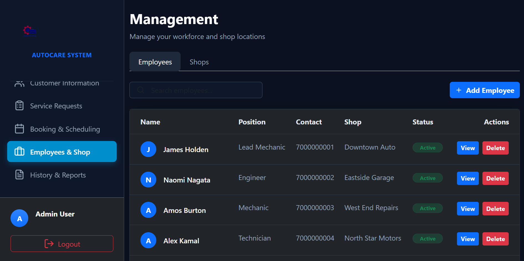Click the Status column header
The height and width of the screenshot is (261, 524).
[423, 122]
